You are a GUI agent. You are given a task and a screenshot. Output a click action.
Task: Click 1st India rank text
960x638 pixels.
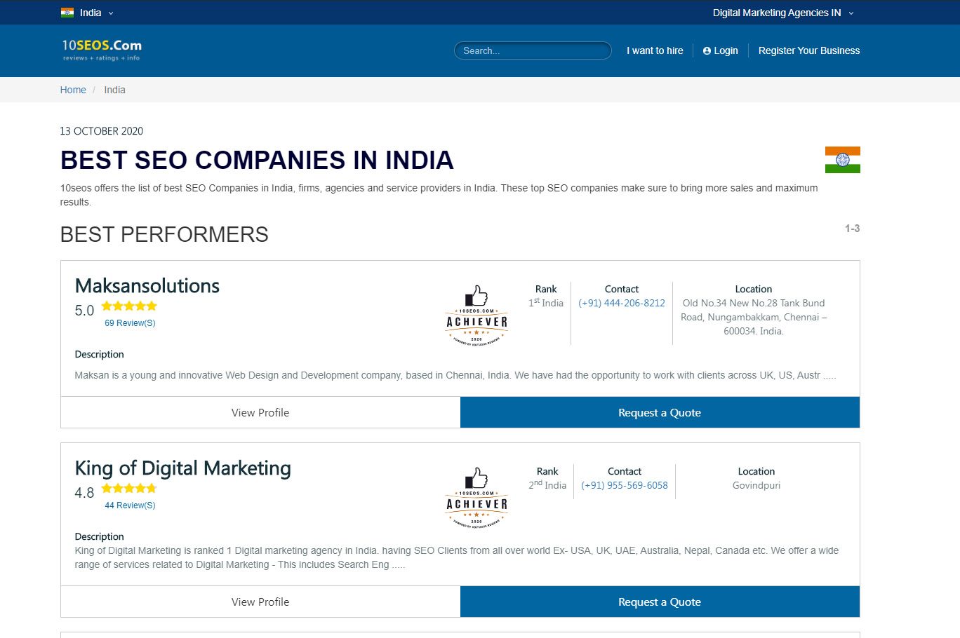pos(546,303)
